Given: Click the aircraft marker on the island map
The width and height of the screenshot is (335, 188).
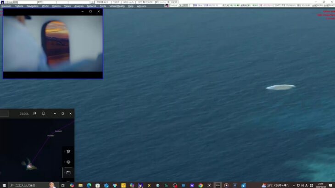Looking at the screenshot, I should click(30, 166).
